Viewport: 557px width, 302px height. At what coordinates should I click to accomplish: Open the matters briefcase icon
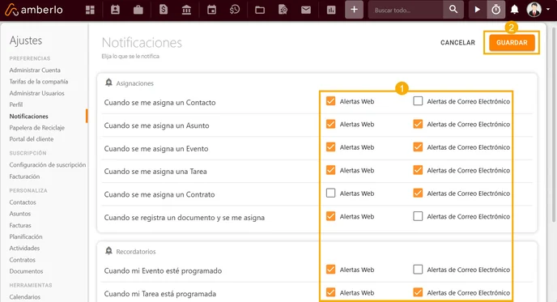[x=138, y=10]
